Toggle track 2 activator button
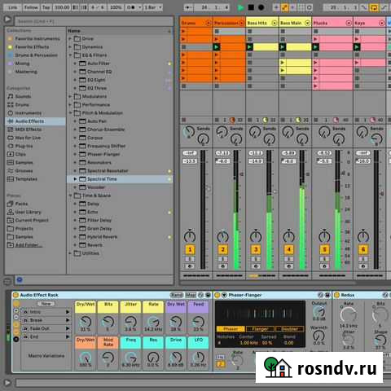391x391 pixels. click(222, 249)
